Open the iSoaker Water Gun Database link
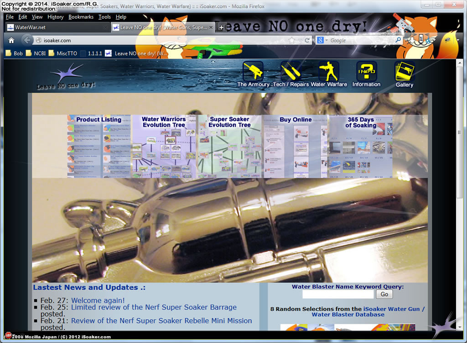The width and height of the screenshot is (467, 343). pyautogui.click(x=368, y=311)
